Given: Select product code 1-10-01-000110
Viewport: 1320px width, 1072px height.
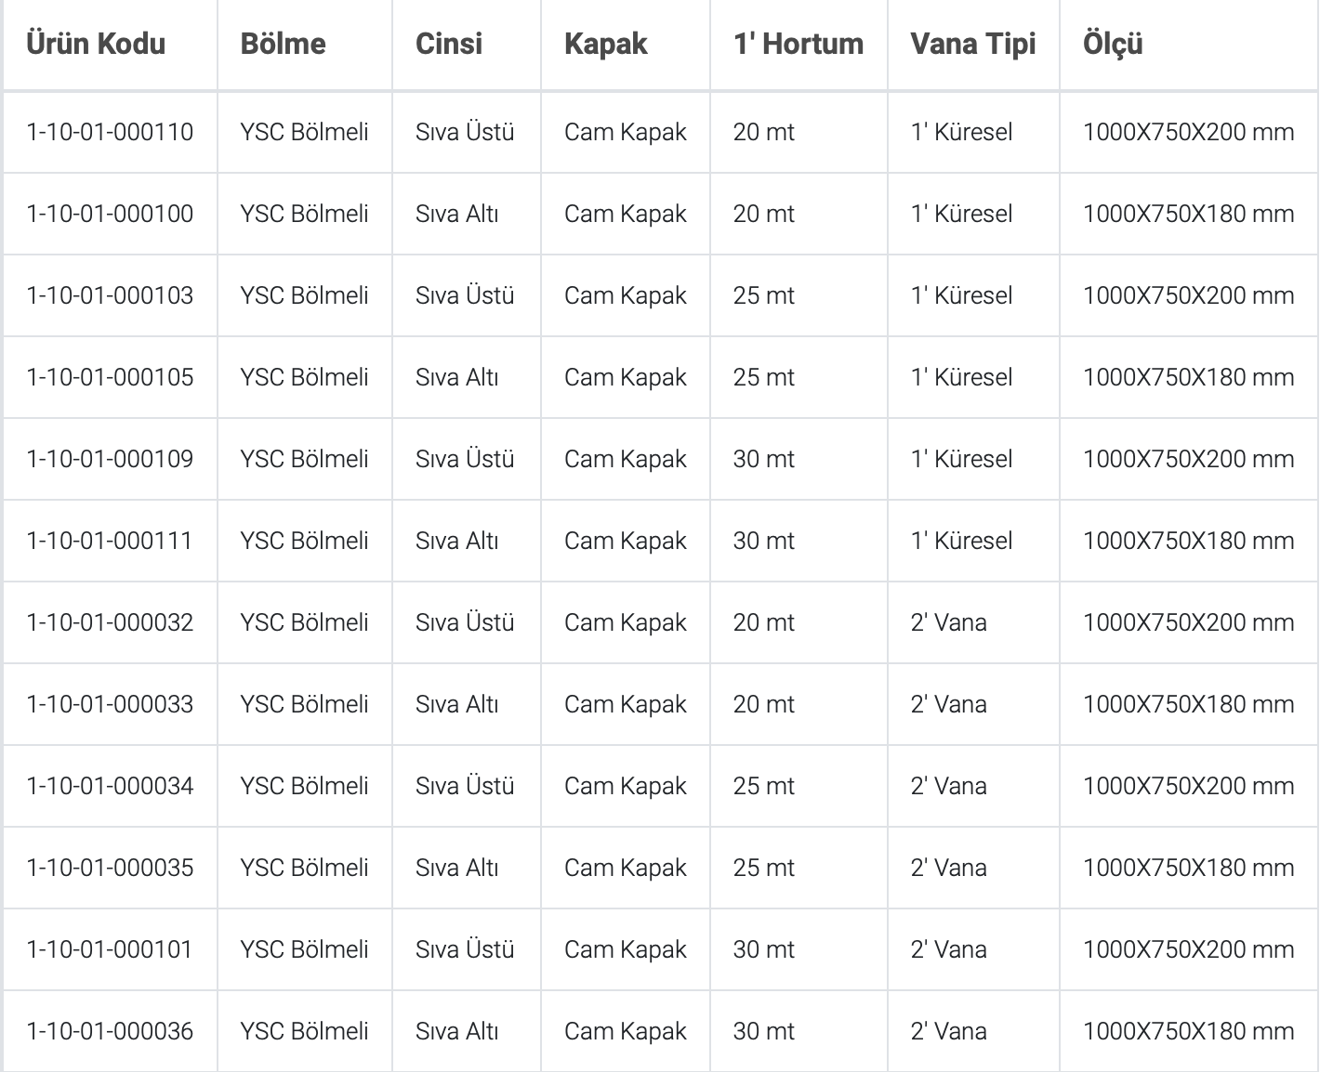Looking at the screenshot, I should coord(110,132).
